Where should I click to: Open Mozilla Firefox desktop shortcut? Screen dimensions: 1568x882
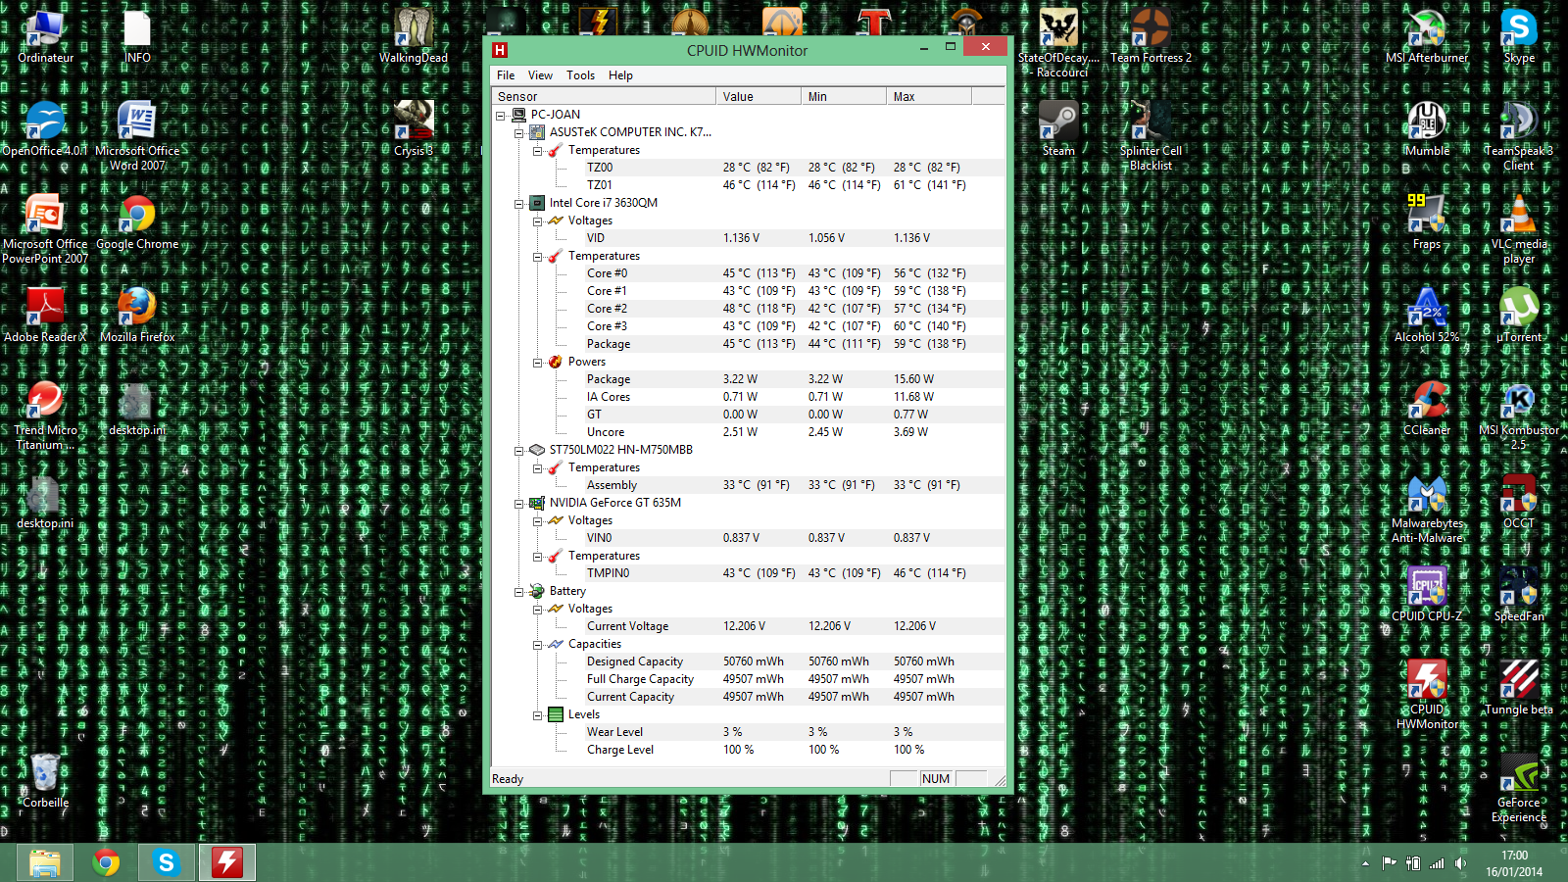click(x=137, y=315)
